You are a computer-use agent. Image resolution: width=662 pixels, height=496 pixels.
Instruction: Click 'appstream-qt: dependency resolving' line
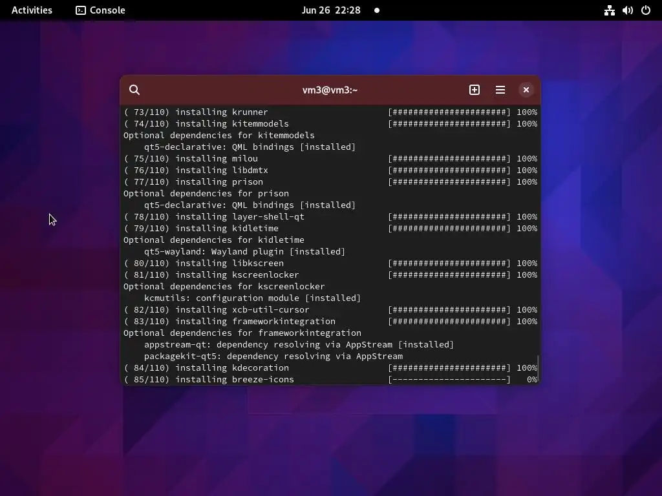click(x=299, y=345)
